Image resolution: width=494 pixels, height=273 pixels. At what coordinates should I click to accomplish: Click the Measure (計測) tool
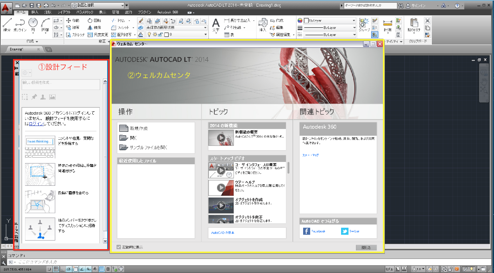[387, 27]
